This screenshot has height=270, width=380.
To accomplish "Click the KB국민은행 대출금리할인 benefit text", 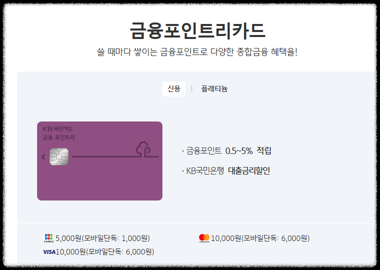I will (228, 171).
